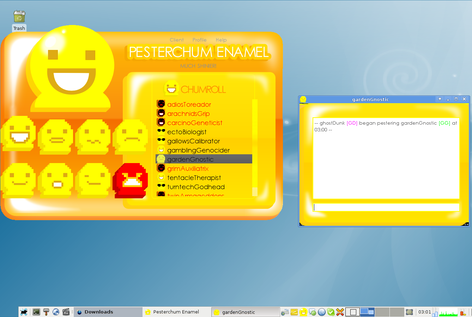The image size is (472, 317).
Task: Select the surprised open-mouth mood face
Action: pyautogui.click(x=57, y=180)
